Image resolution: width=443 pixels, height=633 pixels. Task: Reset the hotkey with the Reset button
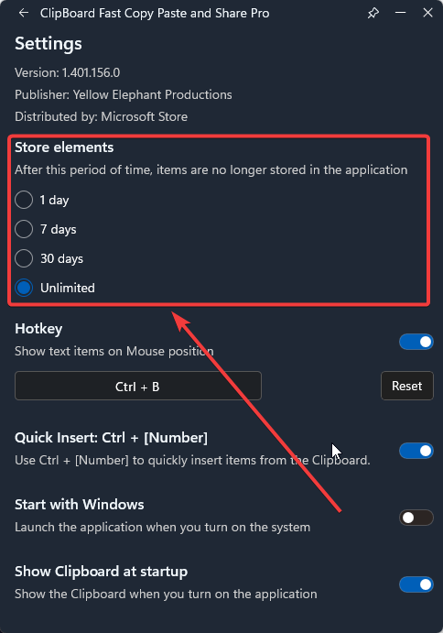(407, 386)
